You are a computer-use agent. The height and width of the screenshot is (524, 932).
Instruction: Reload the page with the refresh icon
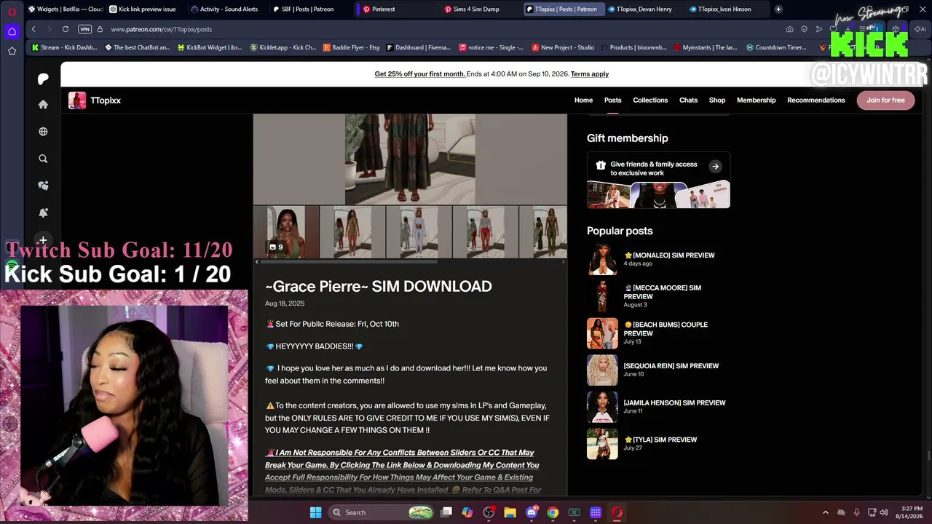[x=66, y=29]
